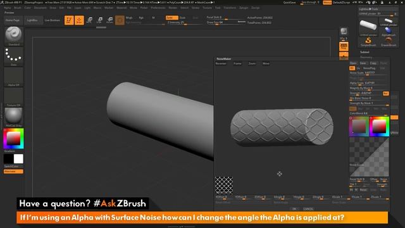Viewport: 405px width, 228px height.
Task: Click Copy in NoiseMaker
Action: [373, 63]
